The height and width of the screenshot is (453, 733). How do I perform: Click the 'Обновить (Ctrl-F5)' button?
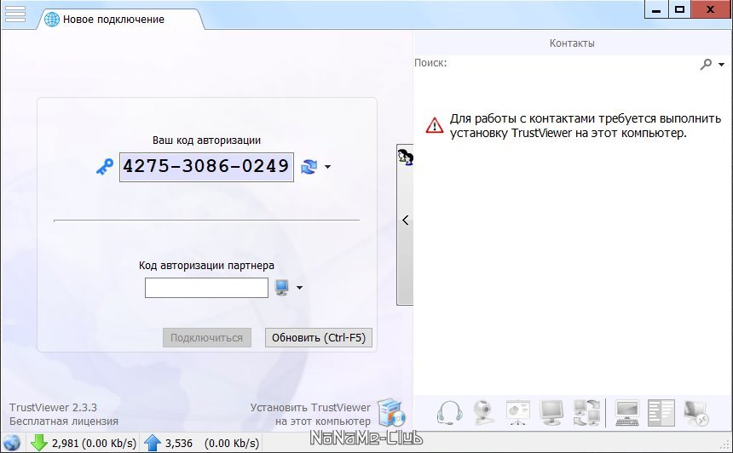point(318,338)
